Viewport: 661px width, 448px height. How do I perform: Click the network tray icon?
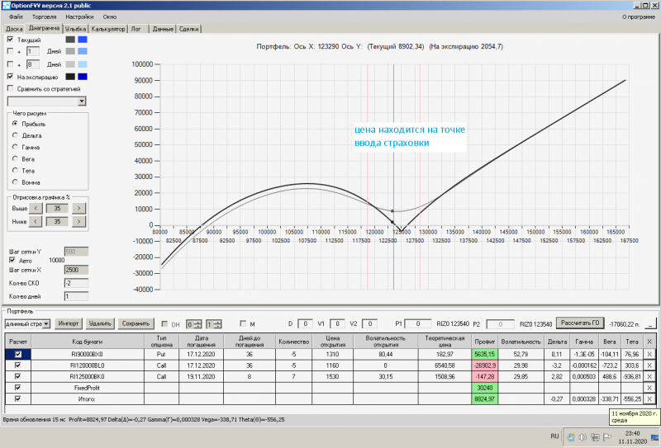[595, 437]
